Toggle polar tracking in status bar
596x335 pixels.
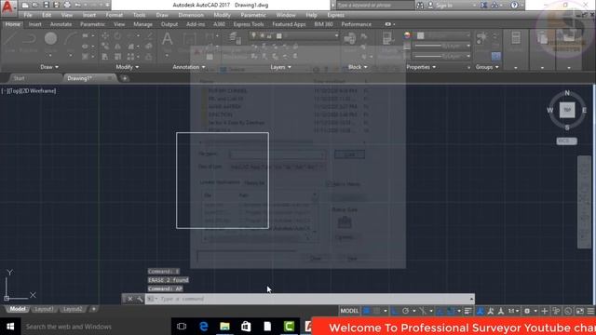click(x=406, y=311)
